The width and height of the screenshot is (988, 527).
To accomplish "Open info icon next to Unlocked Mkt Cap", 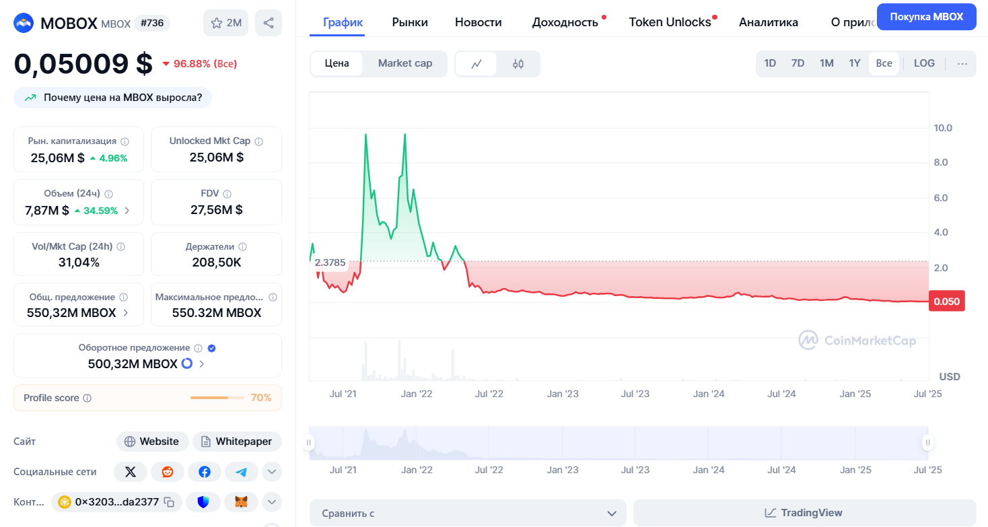I will coord(258,141).
